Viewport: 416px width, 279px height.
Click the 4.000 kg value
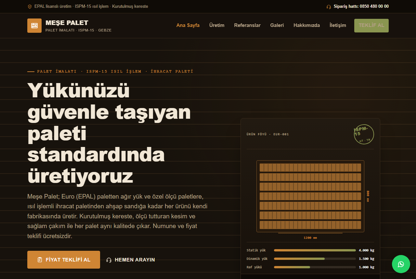coord(367,250)
